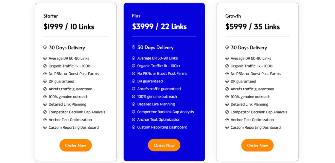Select the $3999 / 22 Links price heading
Viewport: 335px width, 163px height.
[159, 27]
